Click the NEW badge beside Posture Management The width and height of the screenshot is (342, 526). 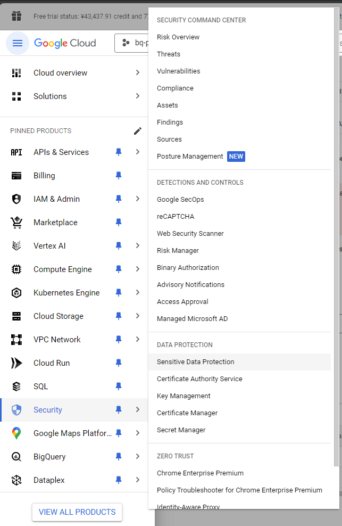236,157
